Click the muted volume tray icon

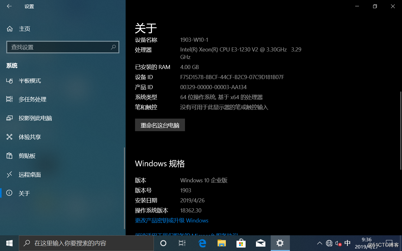coord(338,243)
